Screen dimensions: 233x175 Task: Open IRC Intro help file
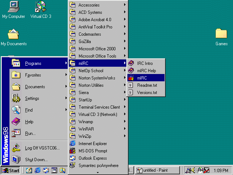click(x=146, y=63)
